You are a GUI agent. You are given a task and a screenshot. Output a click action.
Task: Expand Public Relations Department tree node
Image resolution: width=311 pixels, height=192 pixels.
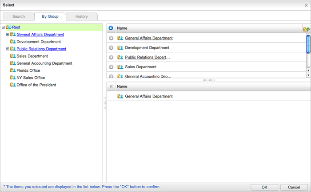pos(8,49)
